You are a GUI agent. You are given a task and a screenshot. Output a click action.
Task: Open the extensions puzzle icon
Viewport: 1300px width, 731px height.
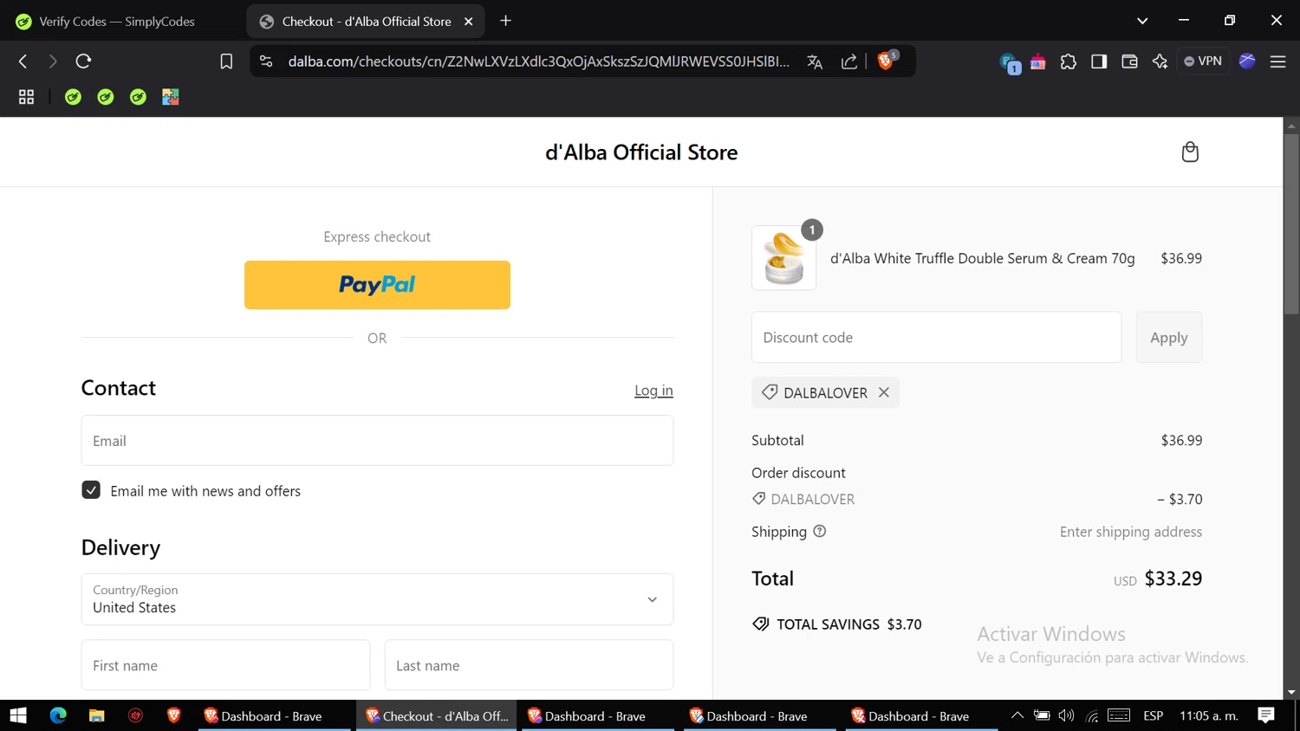click(x=1069, y=61)
